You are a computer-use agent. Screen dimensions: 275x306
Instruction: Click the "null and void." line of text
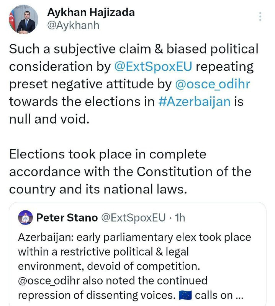click(49, 119)
